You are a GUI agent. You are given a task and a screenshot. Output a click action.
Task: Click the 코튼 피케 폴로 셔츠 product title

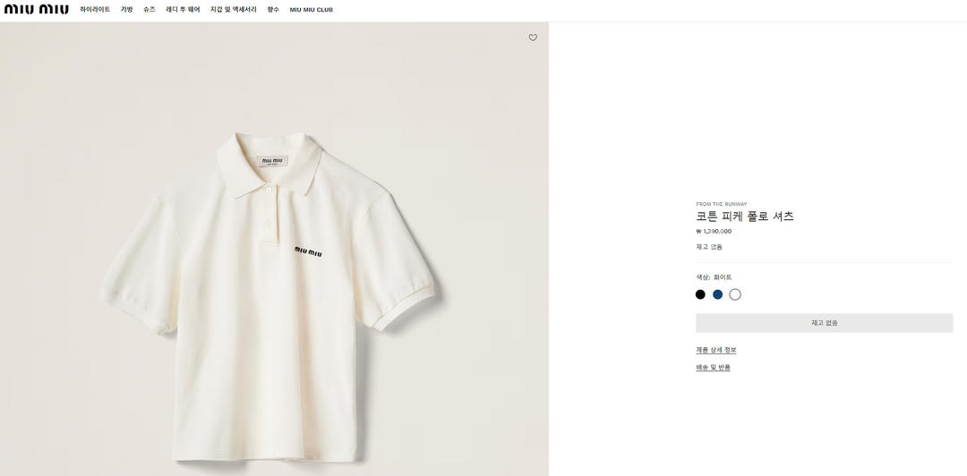click(x=745, y=217)
